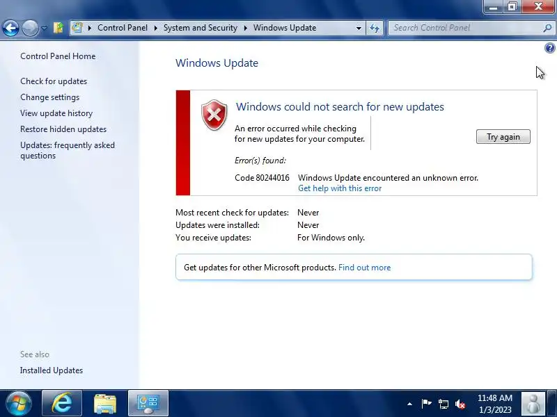The height and width of the screenshot is (417, 557).
Task: Click the Control Panel taskbar button
Action: (148, 404)
